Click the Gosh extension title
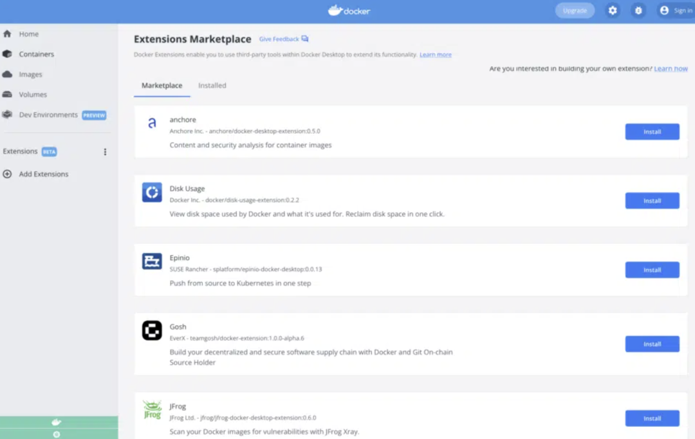This screenshot has height=439, width=695. tap(178, 327)
